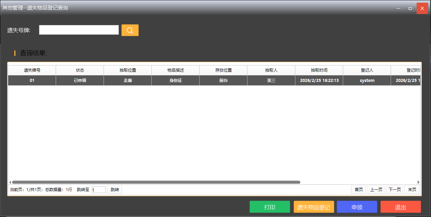Click the orange magnifier search icon
This screenshot has width=431, height=217.
130,30
